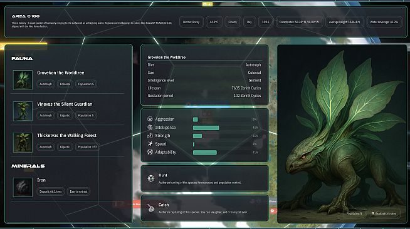The width and height of the screenshot is (410, 229).
Task: Click the MINERALS section heading
Action: (28, 166)
